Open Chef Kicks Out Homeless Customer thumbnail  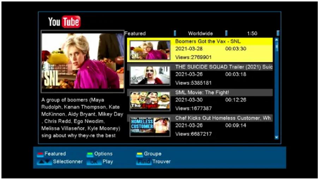(x=150, y=127)
